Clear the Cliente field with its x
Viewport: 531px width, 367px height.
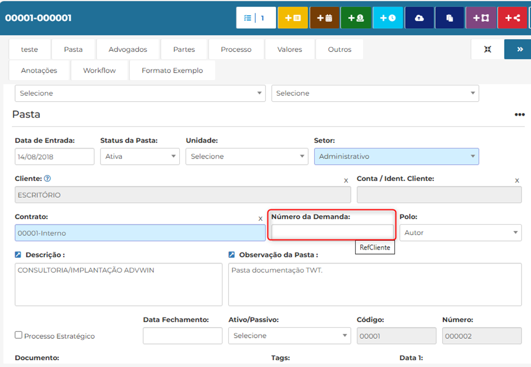tap(346, 180)
